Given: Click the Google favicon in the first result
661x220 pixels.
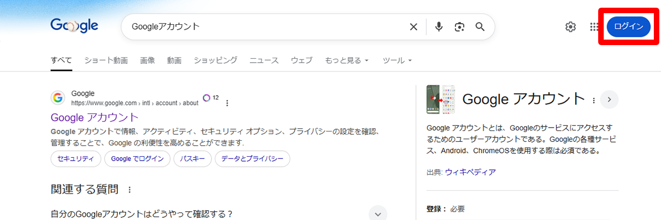Looking at the screenshot, I should 58,98.
